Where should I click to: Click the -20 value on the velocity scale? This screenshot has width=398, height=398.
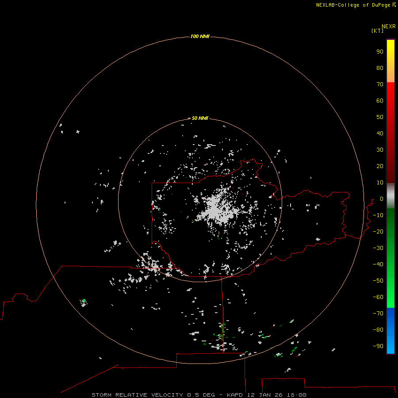[x=378, y=231]
